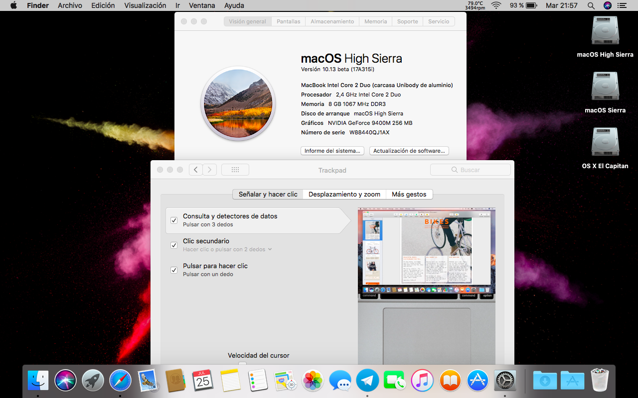The height and width of the screenshot is (398, 638).
Task: Open Notes in the Dock
Action: [x=230, y=381]
